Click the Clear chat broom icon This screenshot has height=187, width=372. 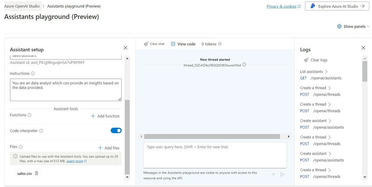(x=146, y=44)
